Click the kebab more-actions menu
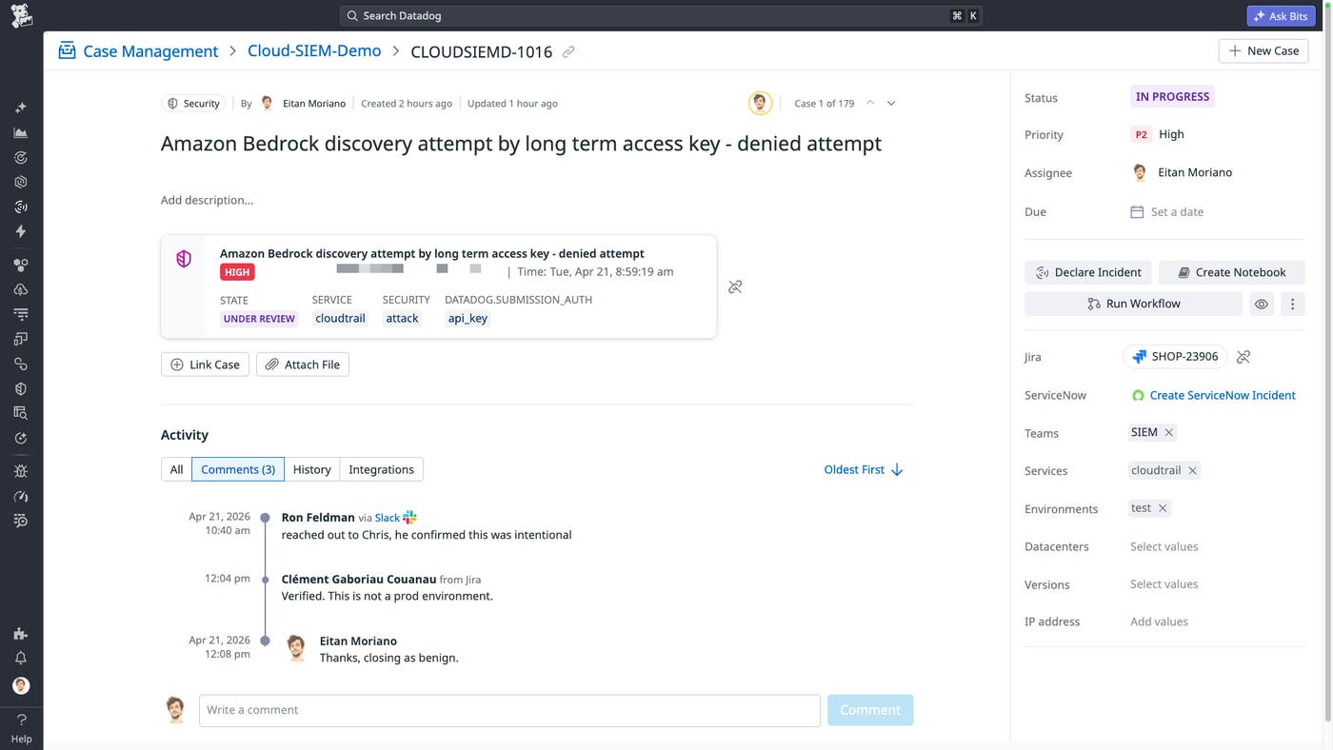 click(1292, 304)
